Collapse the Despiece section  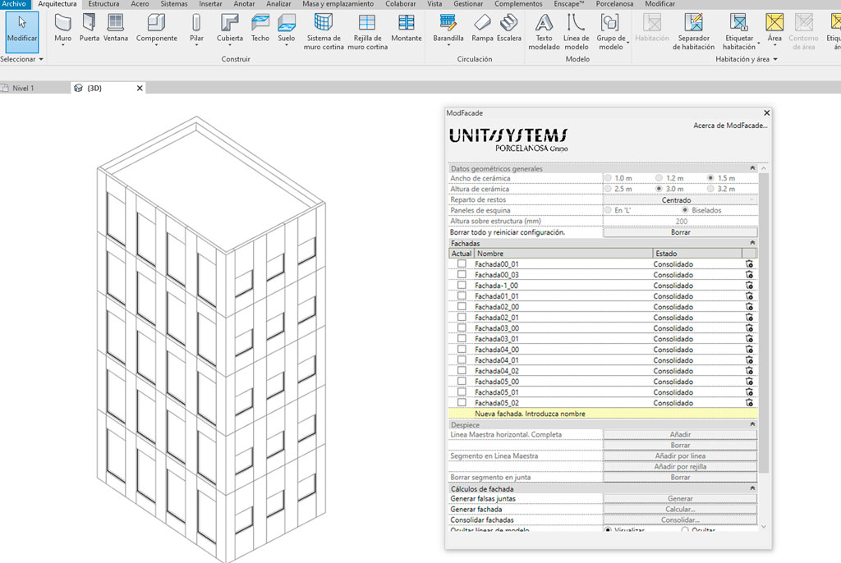pyautogui.click(x=752, y=424)
